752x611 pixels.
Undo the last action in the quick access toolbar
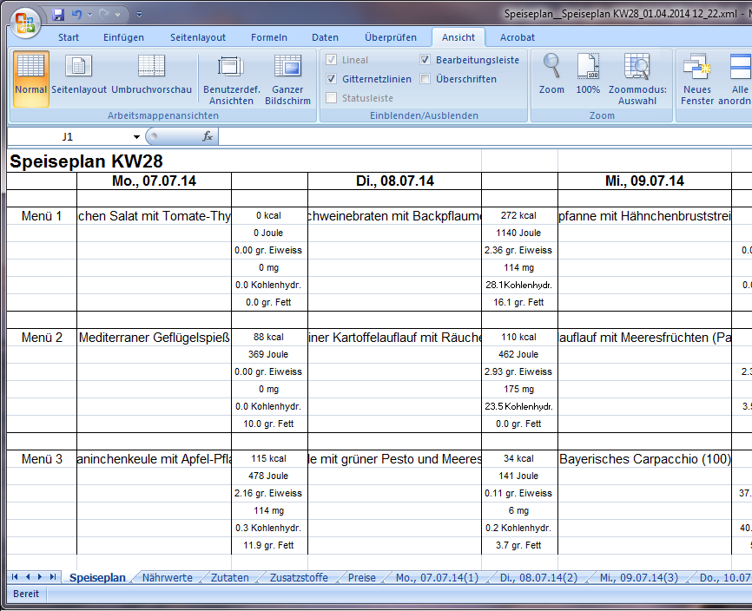point(76,15)
